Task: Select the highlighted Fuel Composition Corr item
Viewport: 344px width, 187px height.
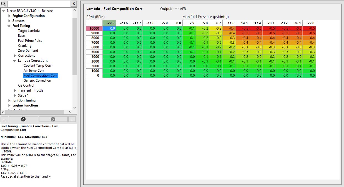Action: pos(41,76)
